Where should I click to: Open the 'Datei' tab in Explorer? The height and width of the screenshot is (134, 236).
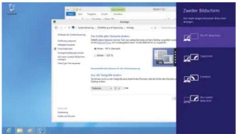(x=71, y=14)
